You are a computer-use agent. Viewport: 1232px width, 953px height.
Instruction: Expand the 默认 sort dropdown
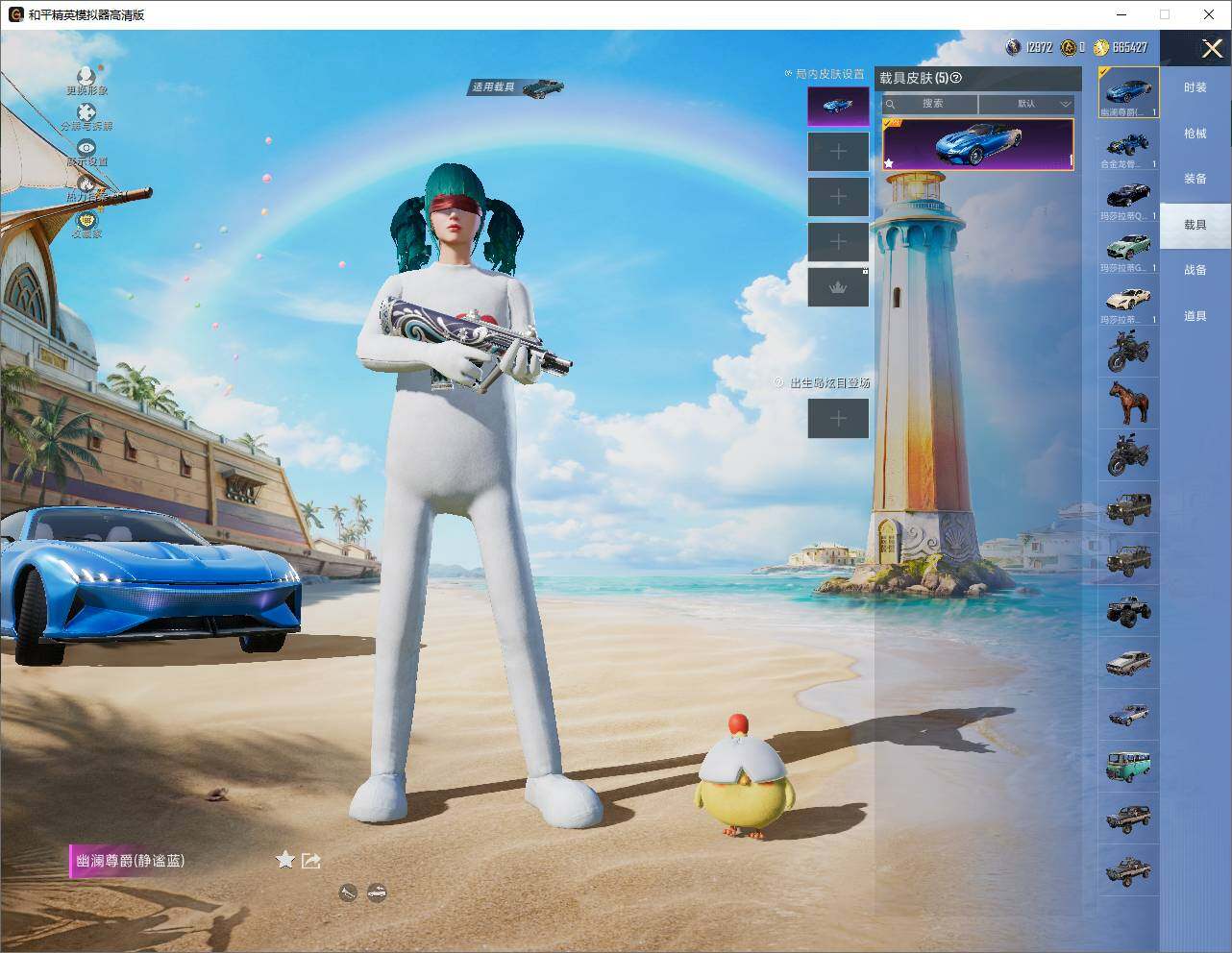[x=1026, y=104]
